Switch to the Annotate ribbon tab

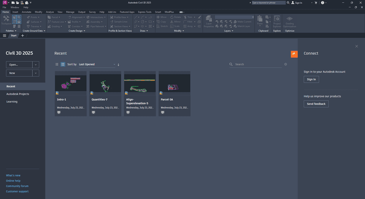tap(27, 12)
